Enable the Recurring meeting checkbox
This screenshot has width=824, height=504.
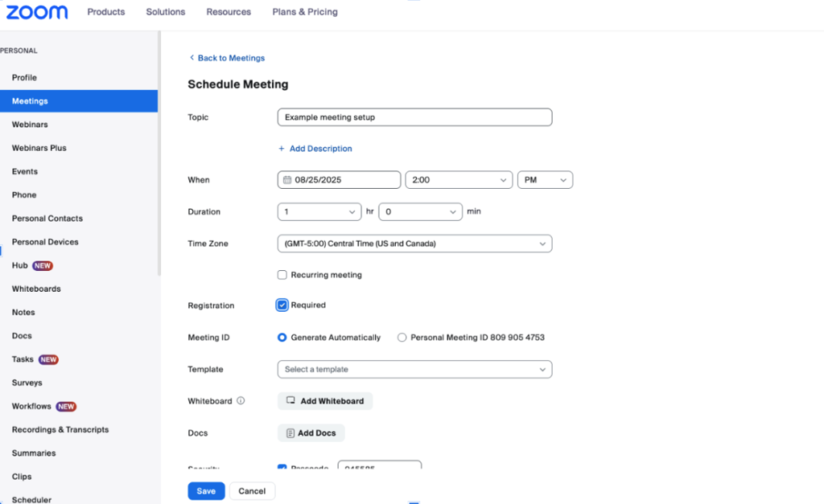click(282, 275)
